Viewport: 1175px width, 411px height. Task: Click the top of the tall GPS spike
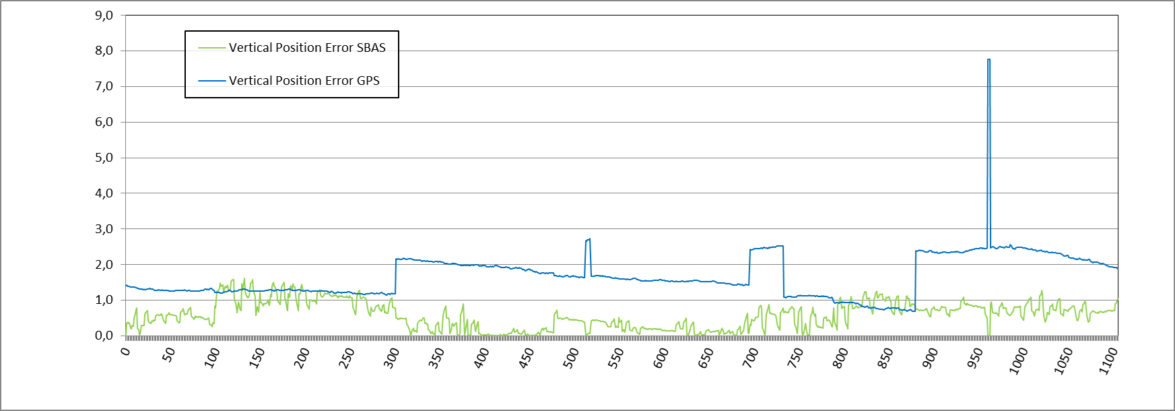tap(988, 60)
